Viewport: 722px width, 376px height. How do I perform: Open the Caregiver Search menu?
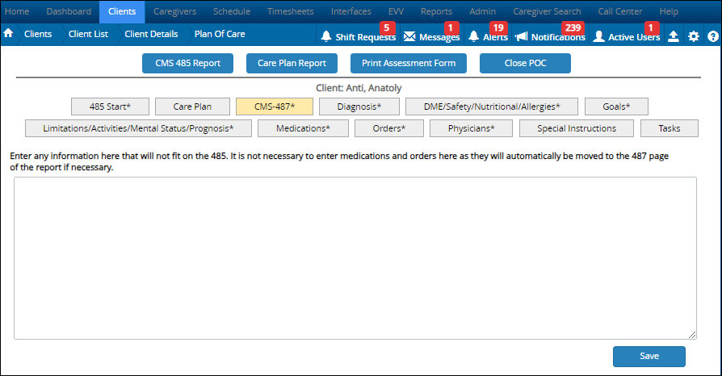point(547,11)
